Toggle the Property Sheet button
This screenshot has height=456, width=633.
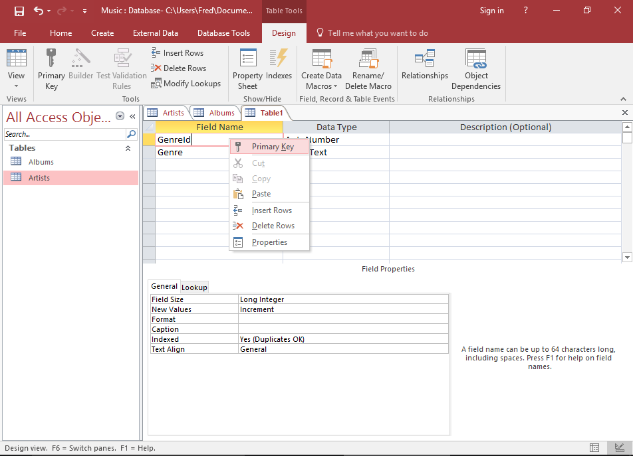247,69
